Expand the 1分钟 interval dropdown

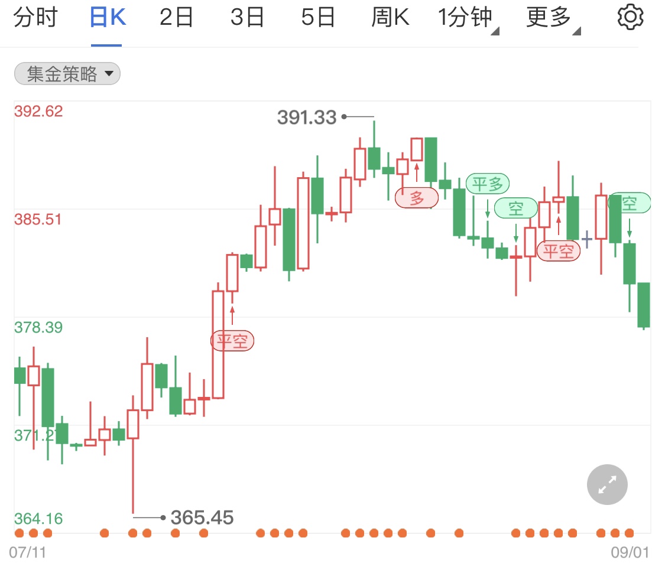pos(468,18)
